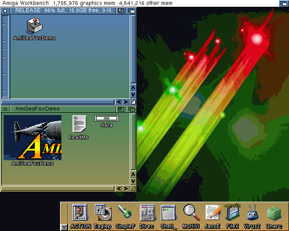The image size is (289, 231).
Task: Select the AmiSeaFoxDemo game artwork icon
Action: click(33, 138)
